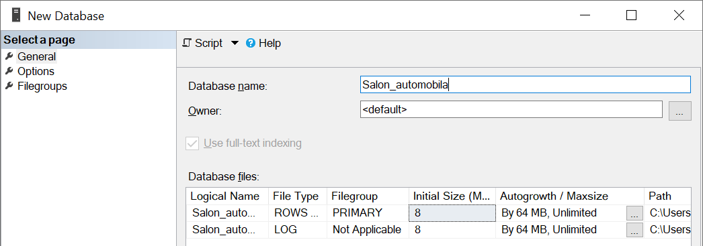This screenshot has height=246, width=703.
Task: Click the blue Help question mark icon
Action: (251, 43)
